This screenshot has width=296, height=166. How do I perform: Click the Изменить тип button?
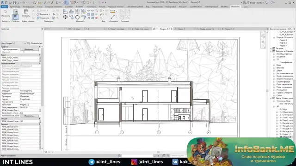point(35,43)
